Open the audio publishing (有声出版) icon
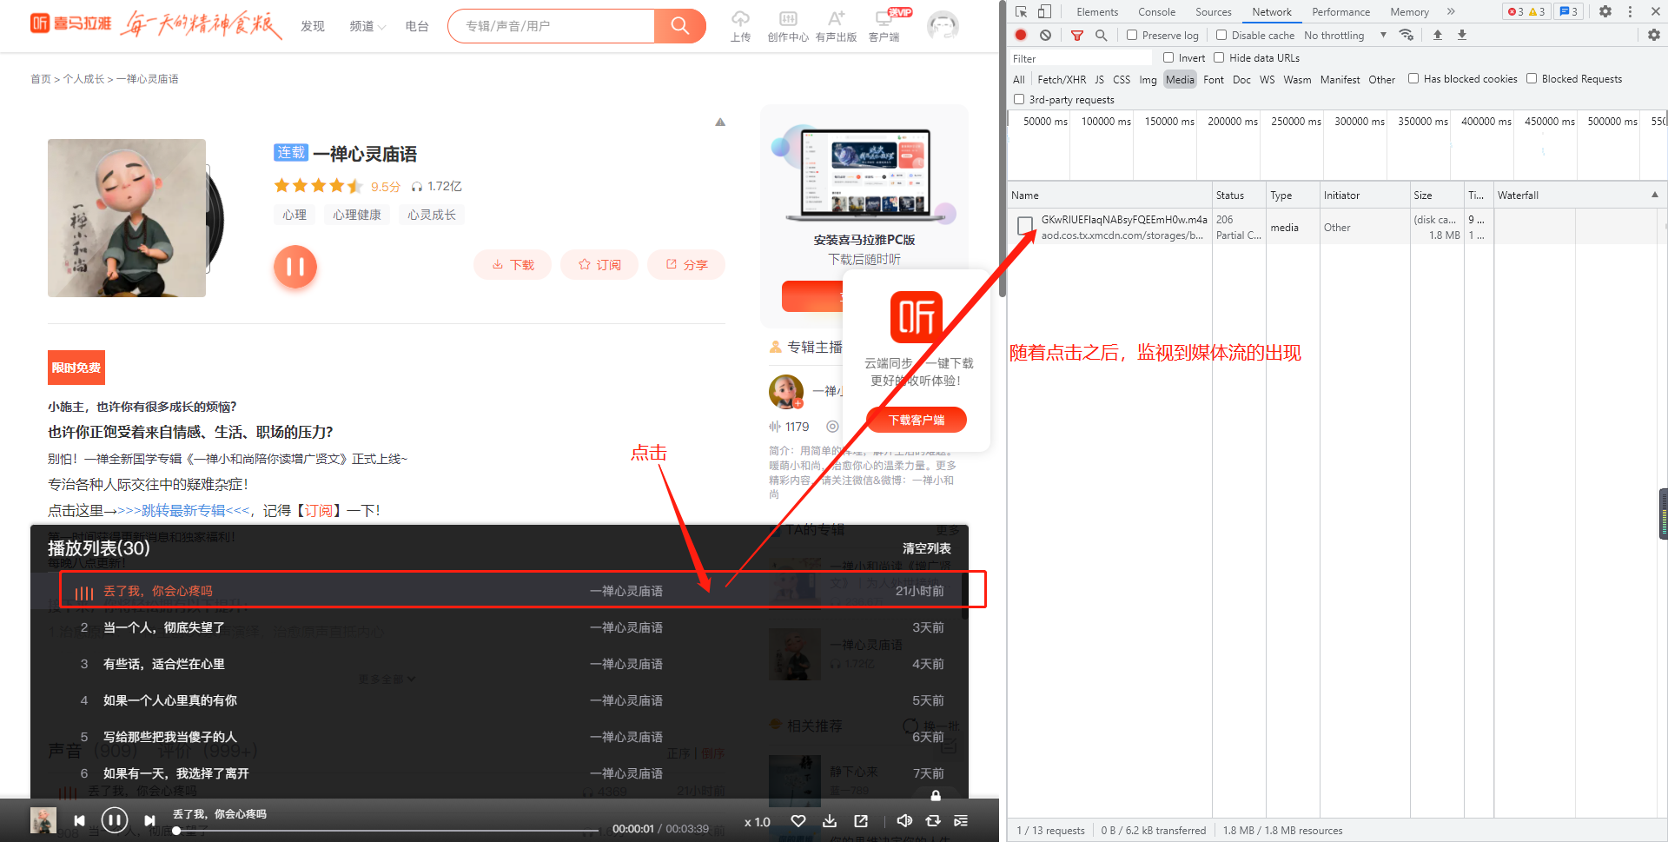The width and height of the screenshot is (1668, 842). click(x=836, y=25)
